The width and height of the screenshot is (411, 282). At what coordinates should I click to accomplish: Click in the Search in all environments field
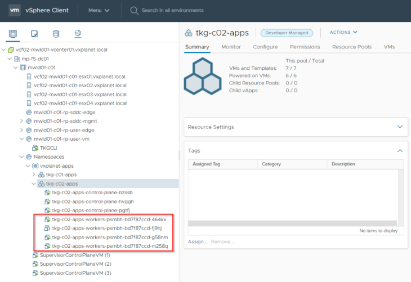[x=172, y=10]
